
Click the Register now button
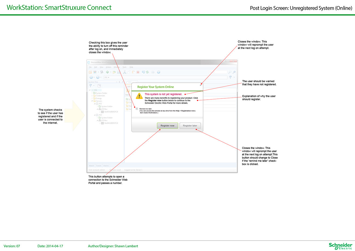pos(167,125)
